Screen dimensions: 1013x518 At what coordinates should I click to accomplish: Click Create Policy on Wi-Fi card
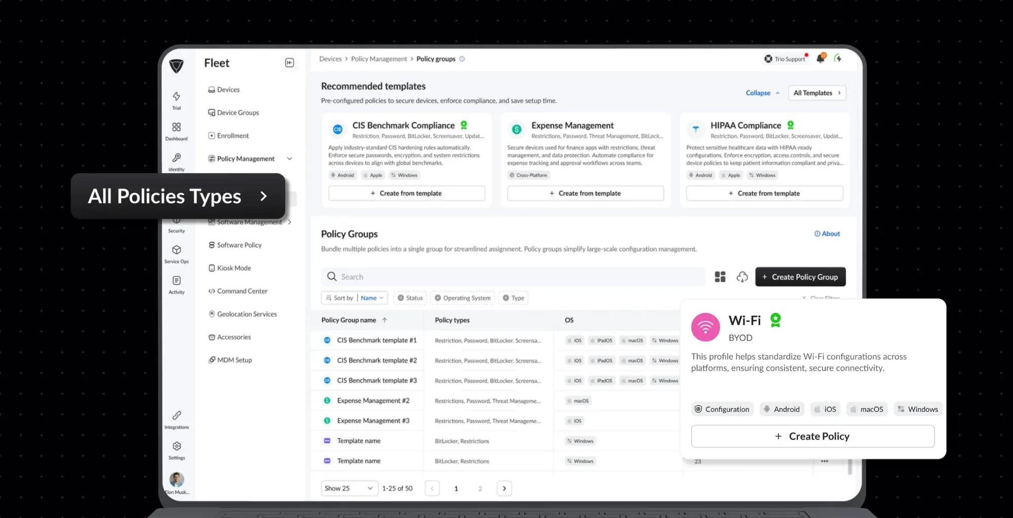pos(812,436)
